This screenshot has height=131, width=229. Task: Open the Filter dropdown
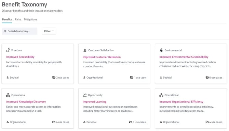point(49,31)
